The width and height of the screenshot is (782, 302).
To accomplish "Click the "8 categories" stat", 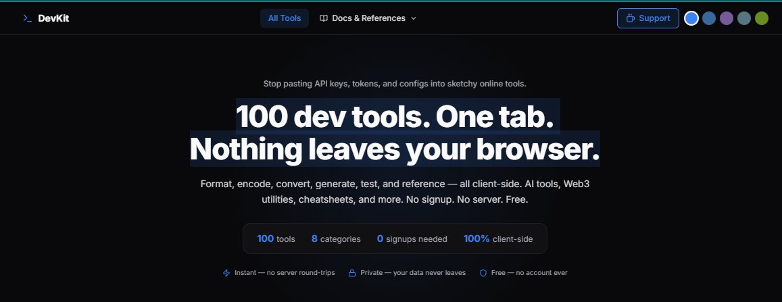I will tap(336, 238).
